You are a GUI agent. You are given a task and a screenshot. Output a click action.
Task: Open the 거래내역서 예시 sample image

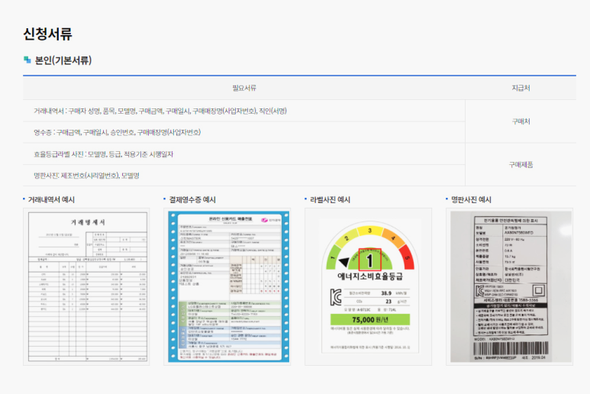[x=86, y=287]
